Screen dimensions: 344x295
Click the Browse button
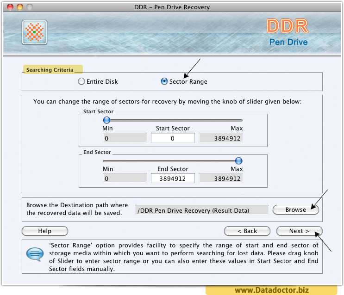(x=296, y=210)
